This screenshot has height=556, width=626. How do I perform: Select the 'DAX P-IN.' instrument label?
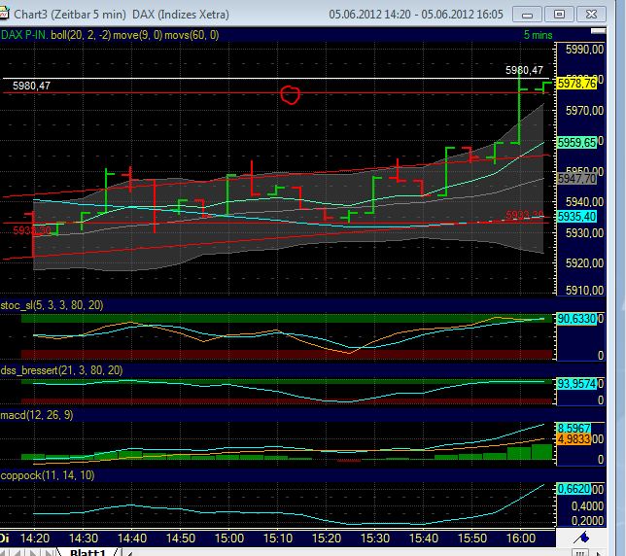click(x=24, y=35)
